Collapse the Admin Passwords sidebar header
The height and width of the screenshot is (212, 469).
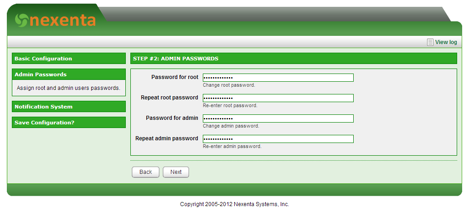[69, 74]
